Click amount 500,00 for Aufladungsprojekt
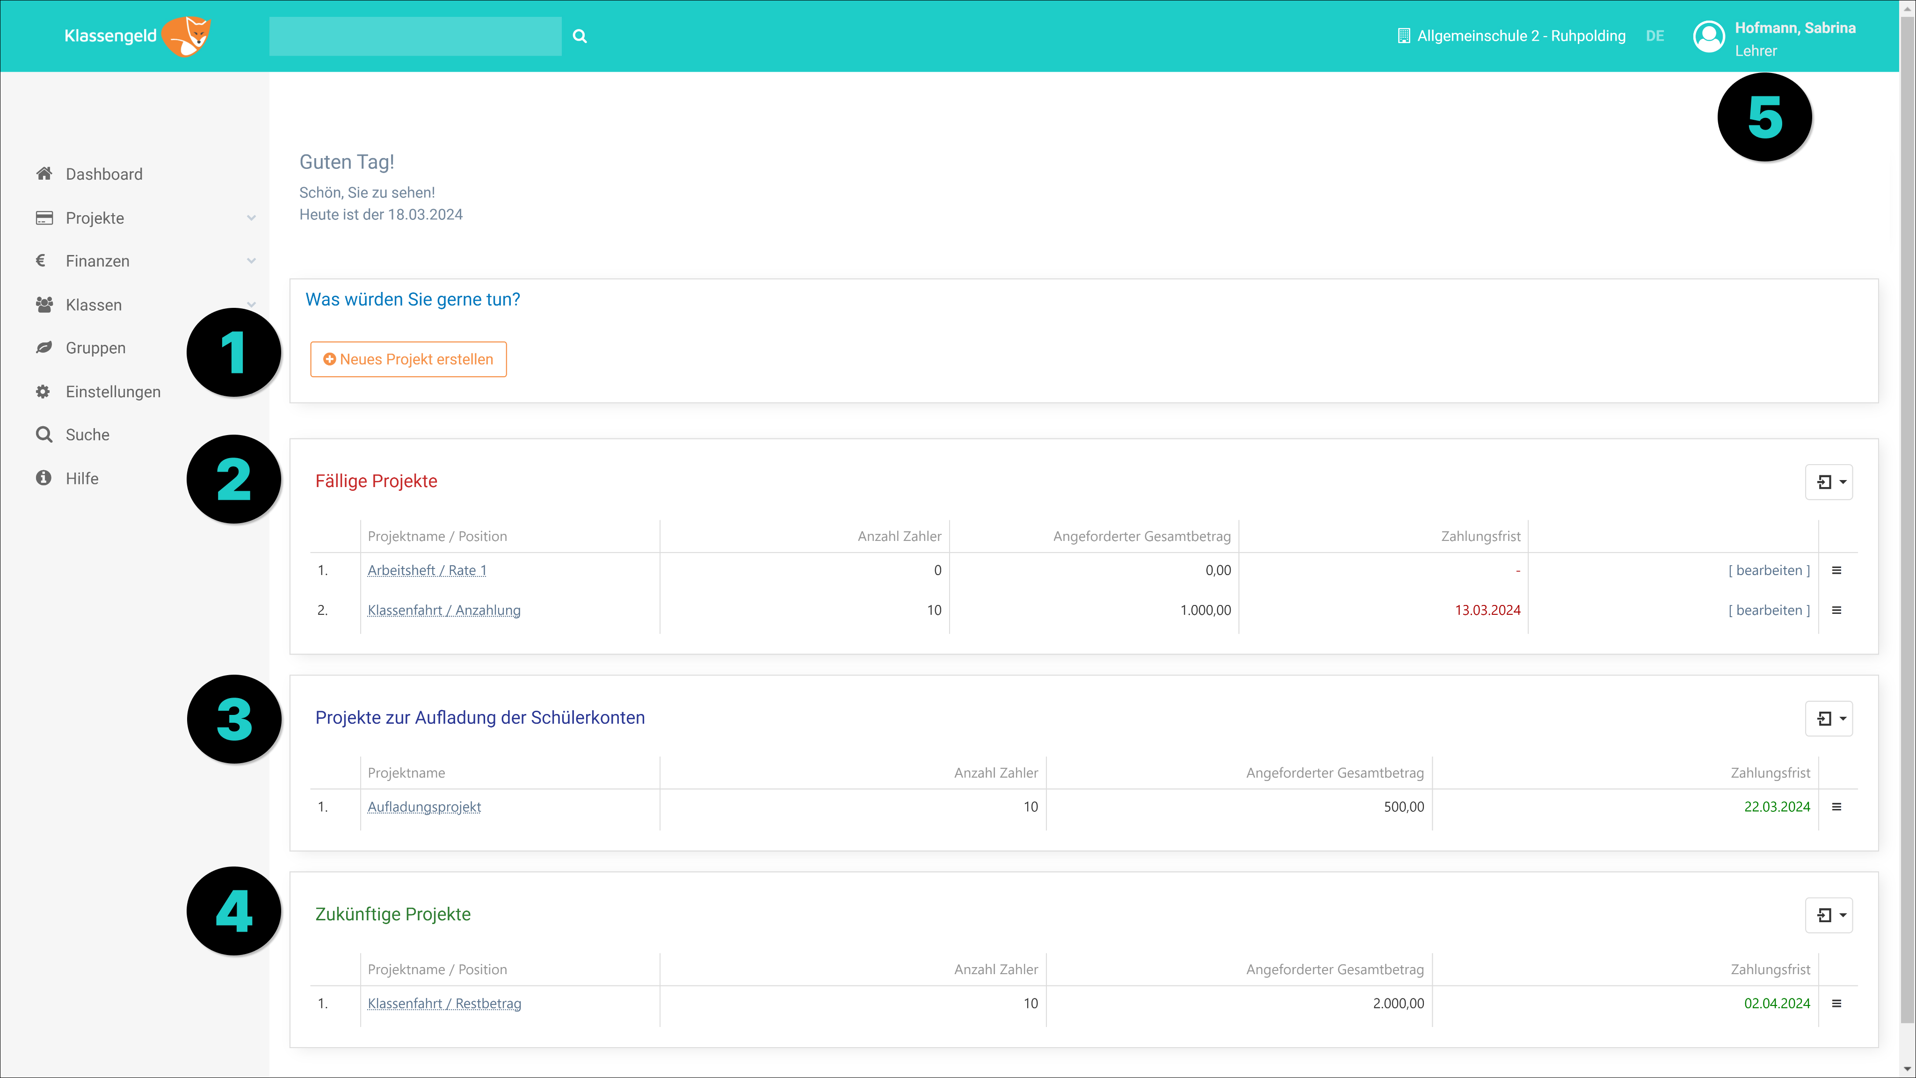The width and height of the screenshot is (1916, 1078). (1404, 807)
